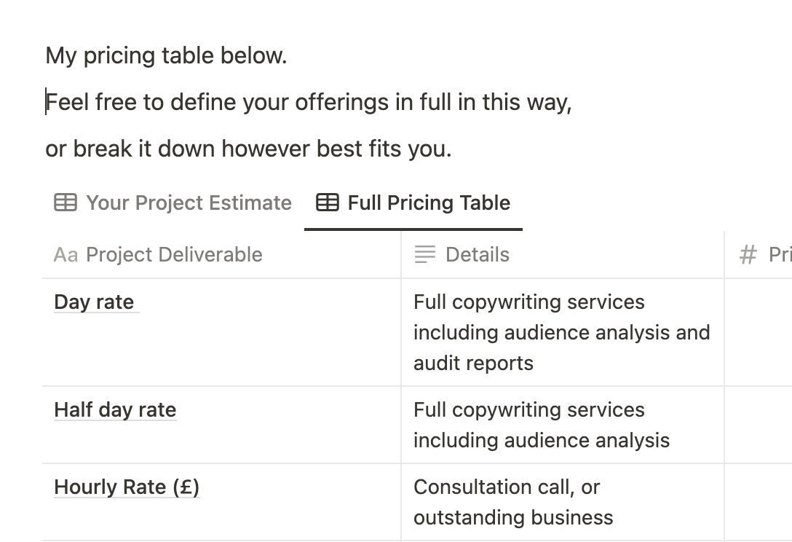Edit the Day rate details cell
The height and width of the screenshot is (542, 792).
[x=563, y=333]
